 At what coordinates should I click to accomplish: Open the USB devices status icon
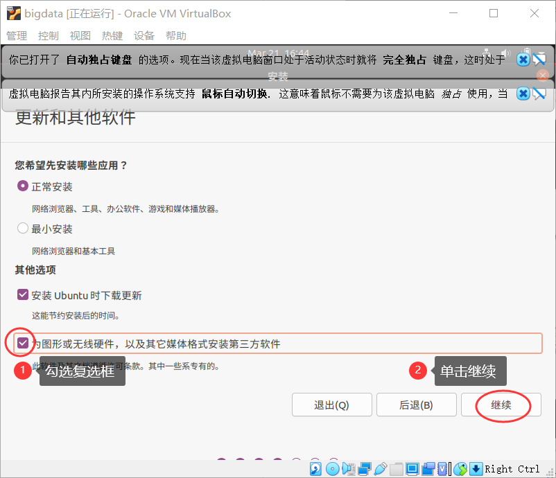pos(381,469)
